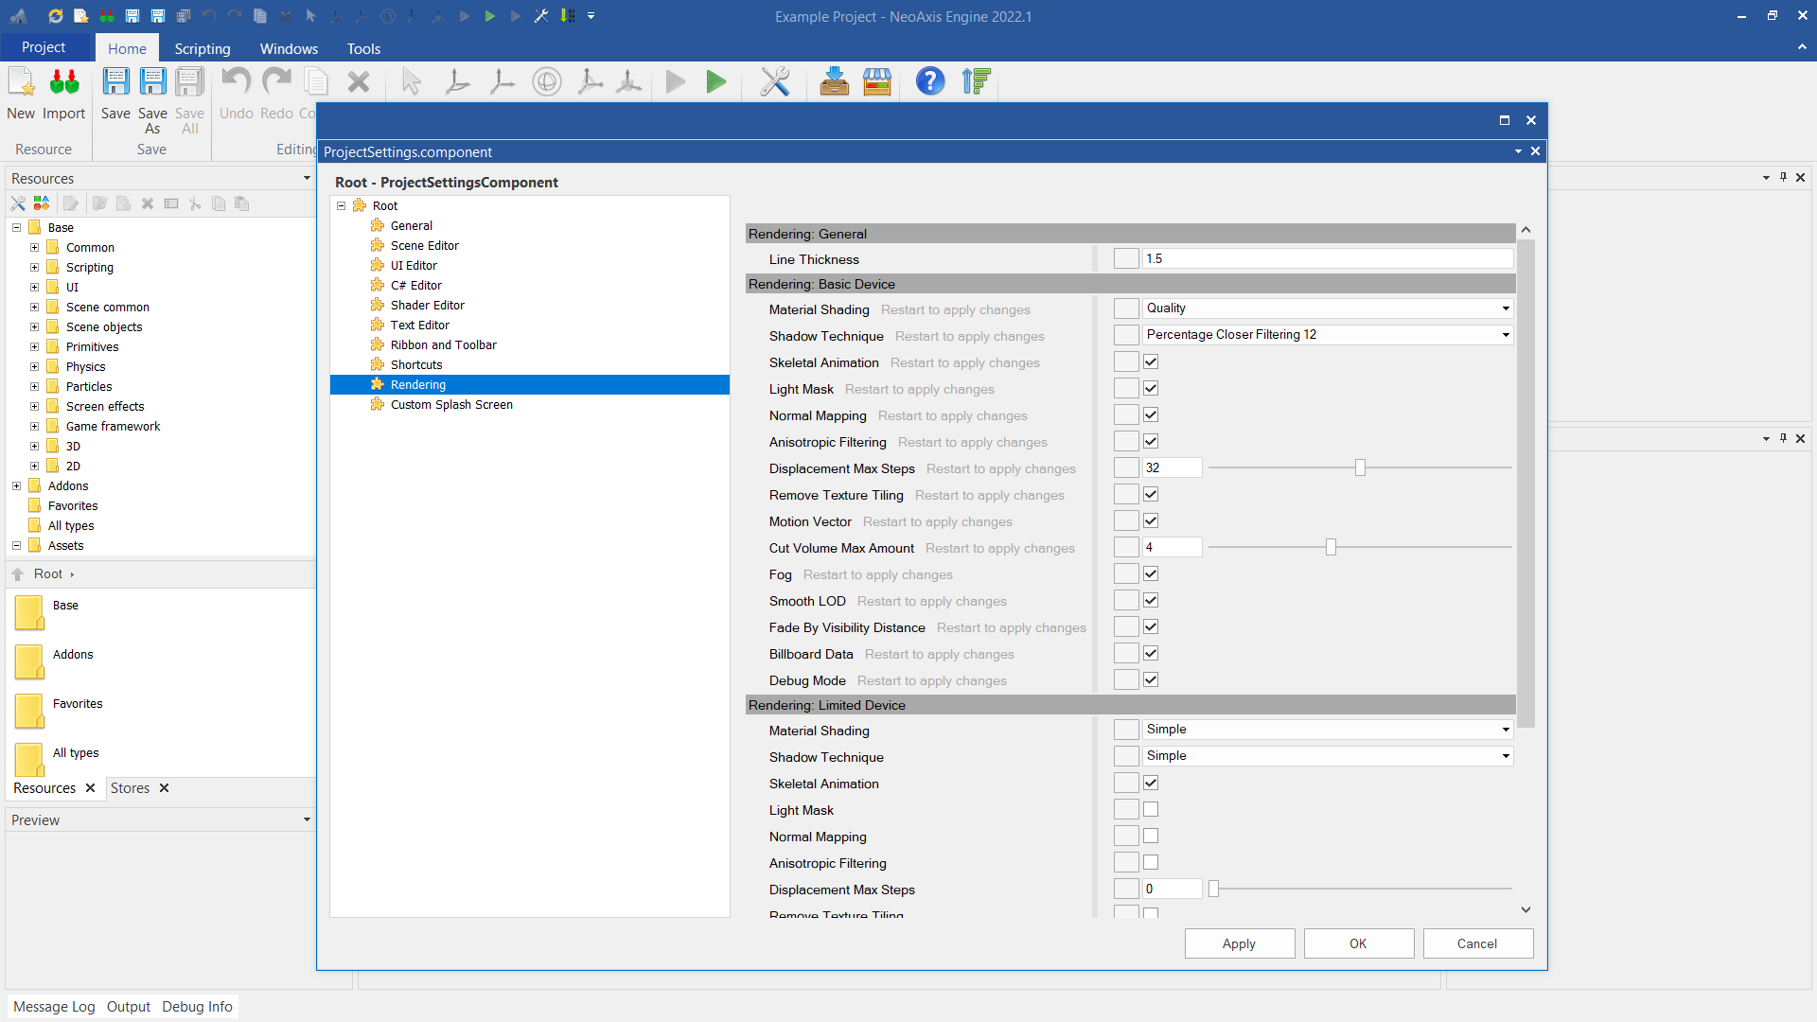The height and width of the screenshot is (1022, 1817).
Task: Open the Help question mark icon
Action: coord(929,82)
